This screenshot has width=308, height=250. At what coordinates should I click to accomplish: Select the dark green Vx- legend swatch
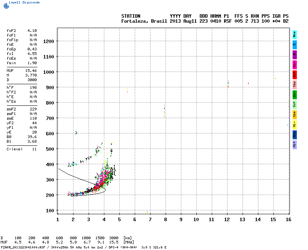click(295, 95)
